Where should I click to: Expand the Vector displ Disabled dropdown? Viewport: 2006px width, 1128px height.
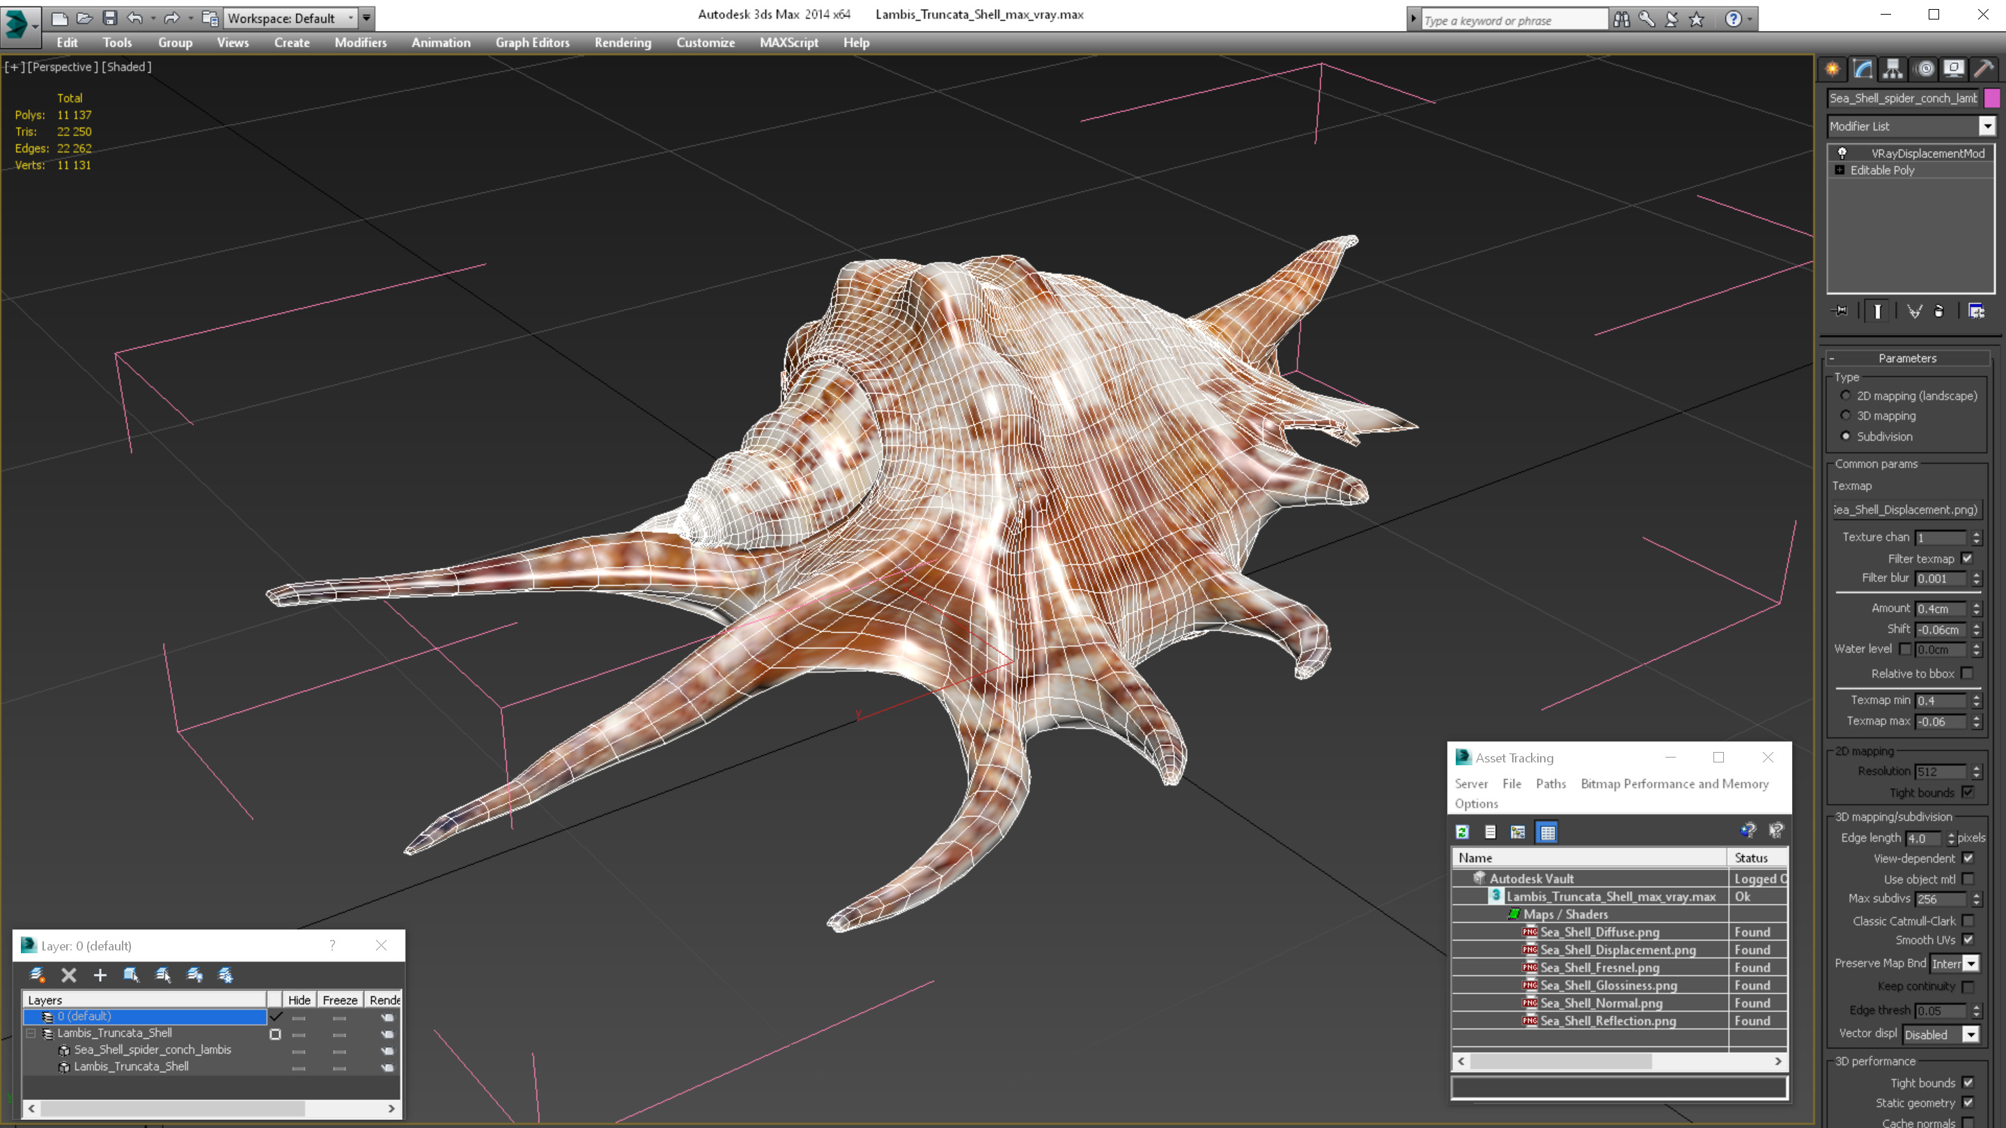pyautogui.click(x=1941, y=1035)
